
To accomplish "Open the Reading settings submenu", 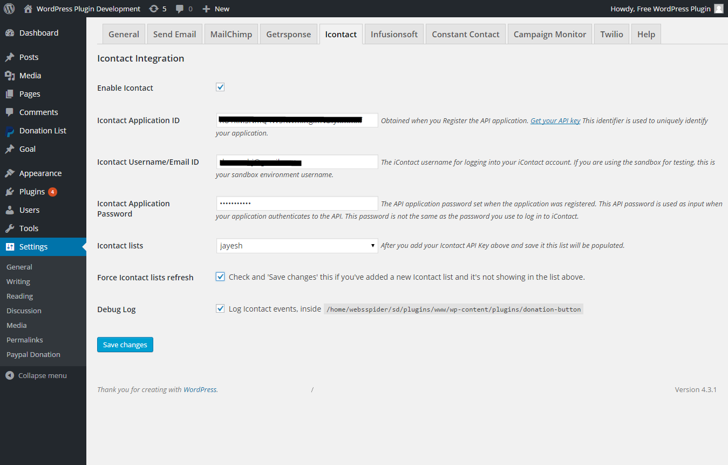I will point(19,296).
